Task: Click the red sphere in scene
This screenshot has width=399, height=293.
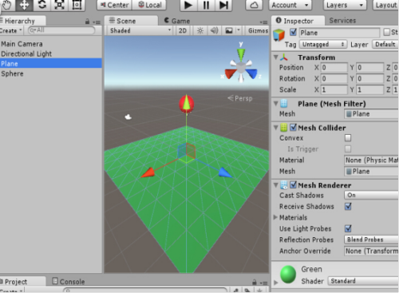Action: point(187,104)
